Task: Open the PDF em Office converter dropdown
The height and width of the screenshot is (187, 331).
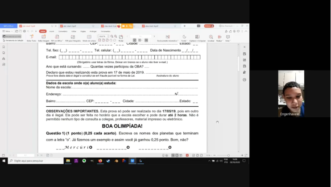Action: point(57,38)
